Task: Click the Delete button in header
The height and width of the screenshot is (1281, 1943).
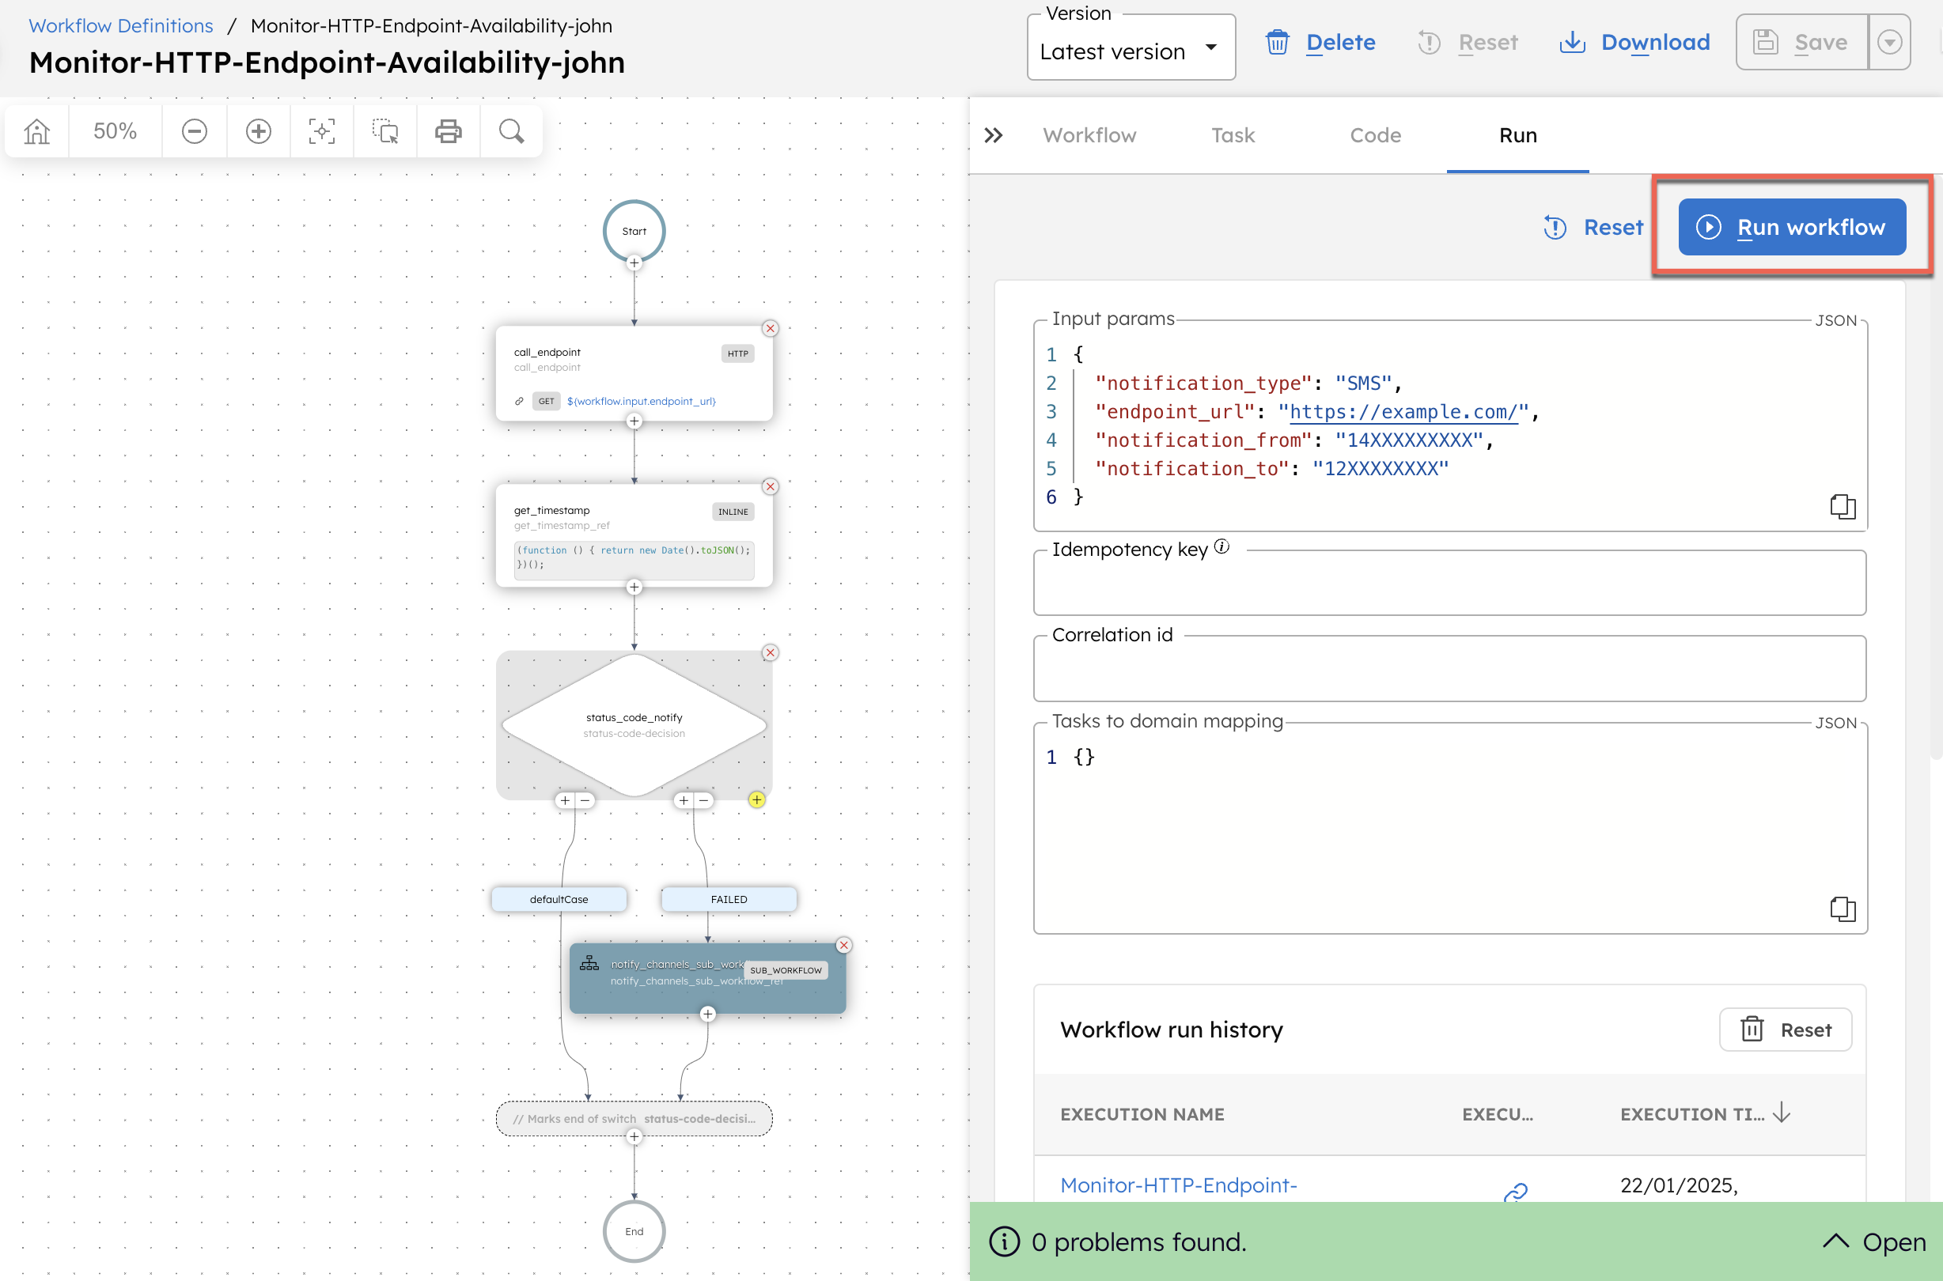Action: 1321,43
